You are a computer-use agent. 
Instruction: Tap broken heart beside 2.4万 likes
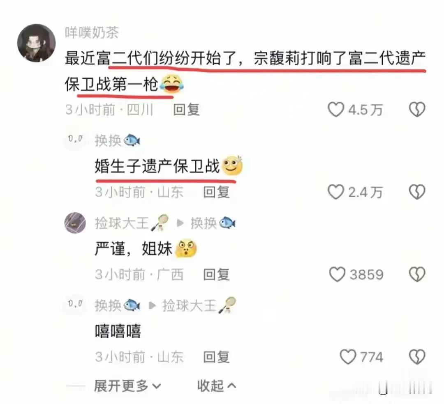pos(417,192)
